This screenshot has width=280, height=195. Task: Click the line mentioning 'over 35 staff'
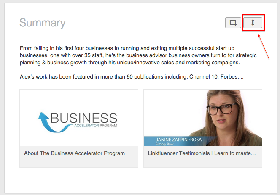[138, 55]
